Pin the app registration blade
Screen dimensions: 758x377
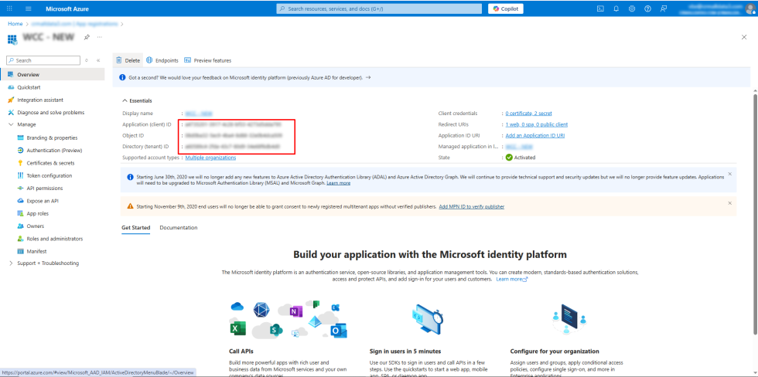(x=87, y=37)
